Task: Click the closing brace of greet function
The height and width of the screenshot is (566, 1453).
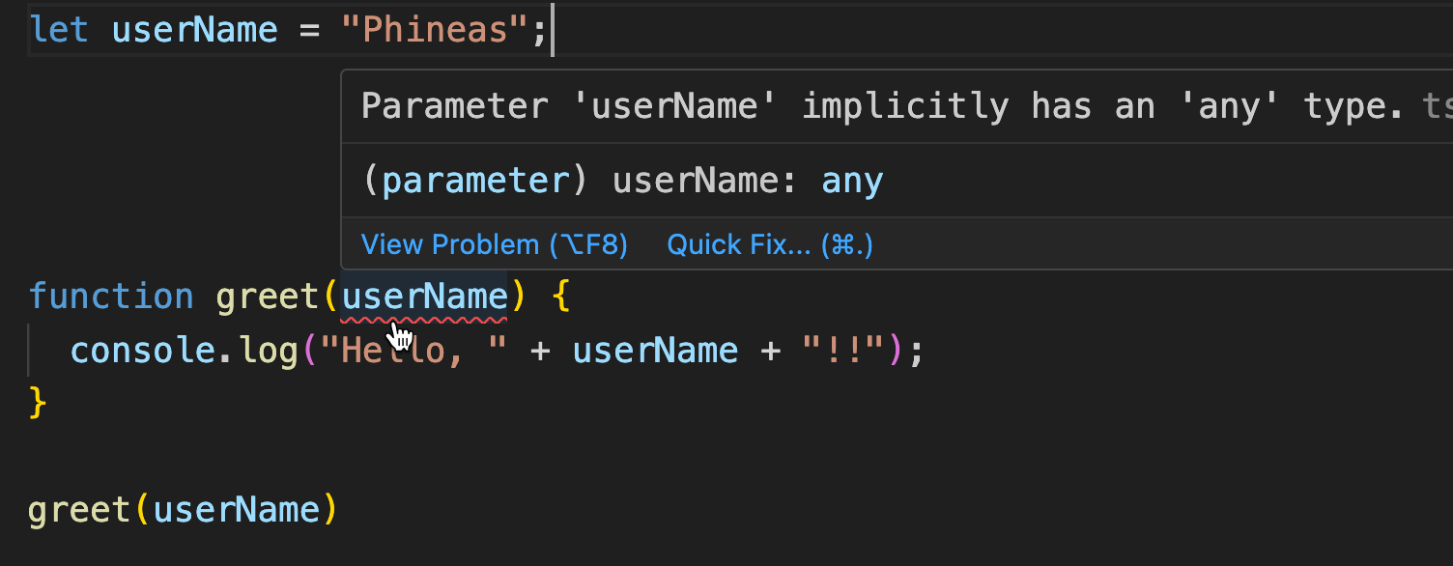Action: click(39, 405)
